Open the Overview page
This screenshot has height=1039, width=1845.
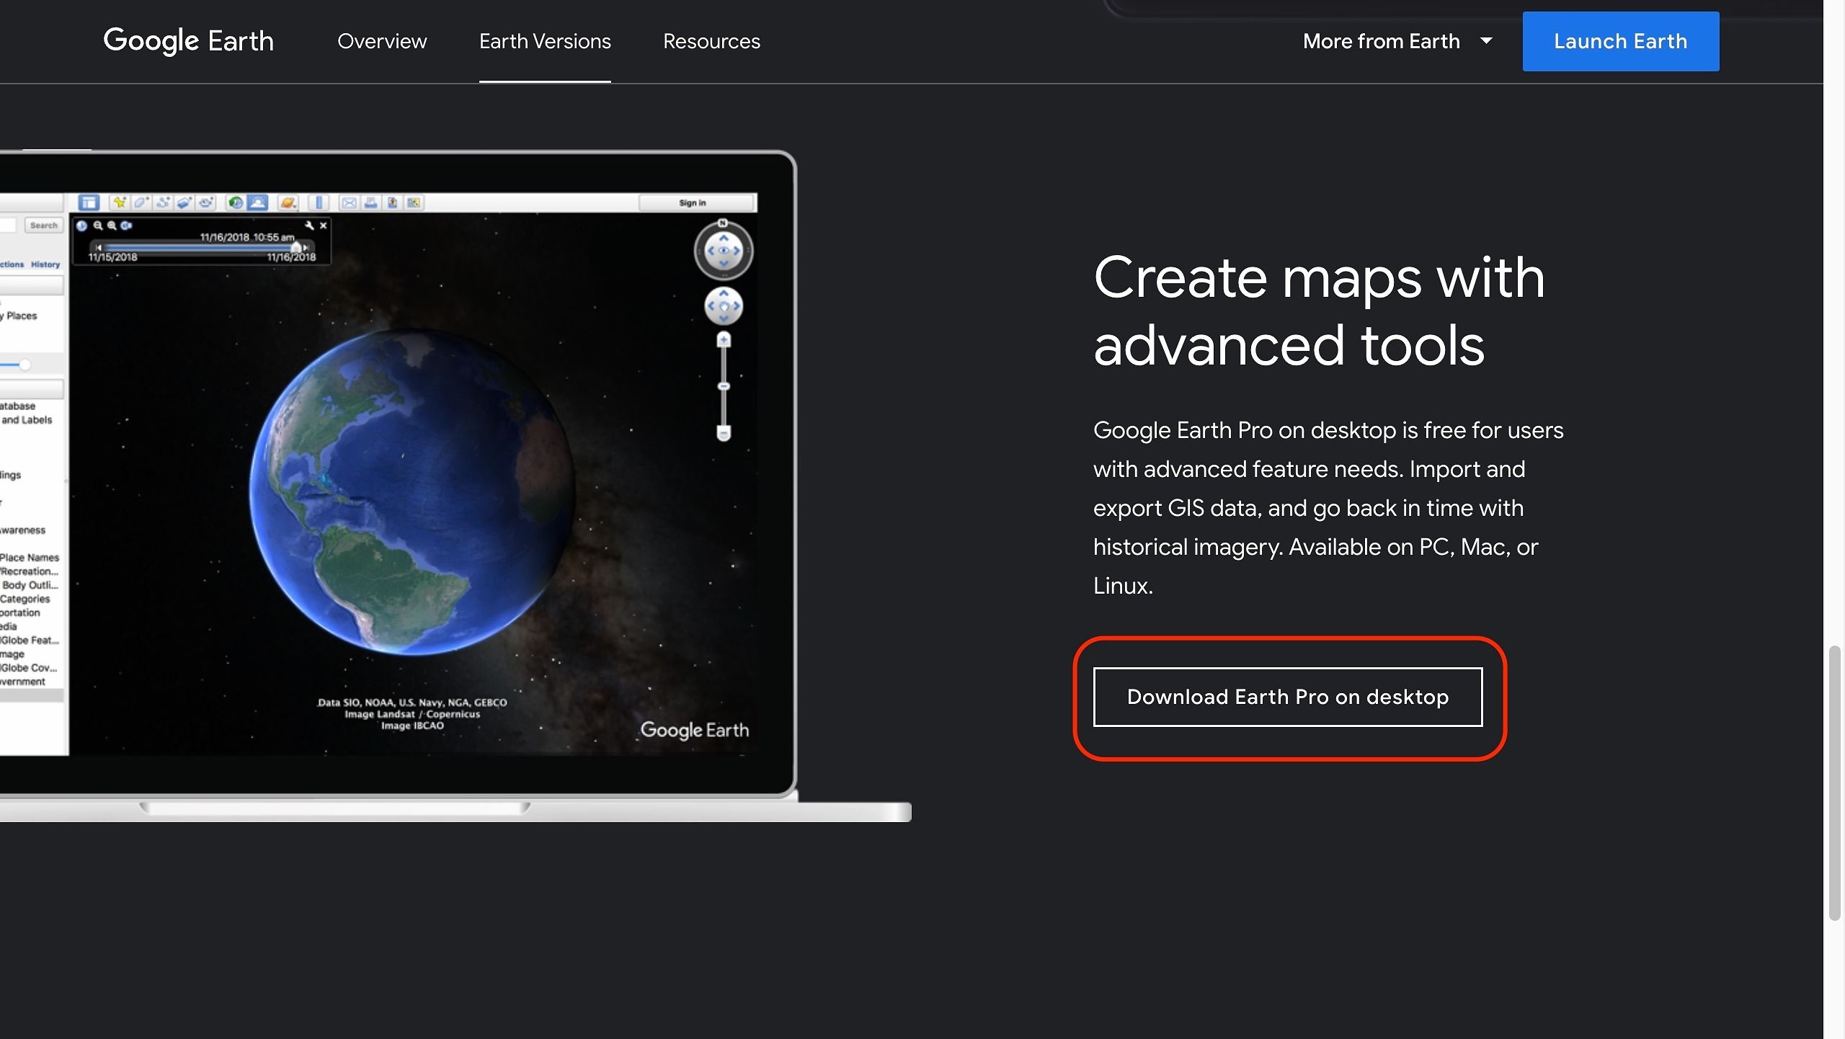pyautogui.click(x=382, y=41)
